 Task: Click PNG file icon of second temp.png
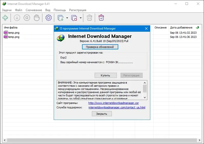click(6, 37)
